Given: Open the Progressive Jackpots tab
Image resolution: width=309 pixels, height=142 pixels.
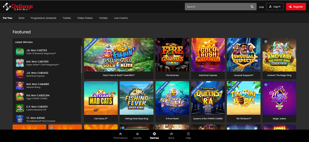Looking at the screenshot, I should (x=44, y=18).
